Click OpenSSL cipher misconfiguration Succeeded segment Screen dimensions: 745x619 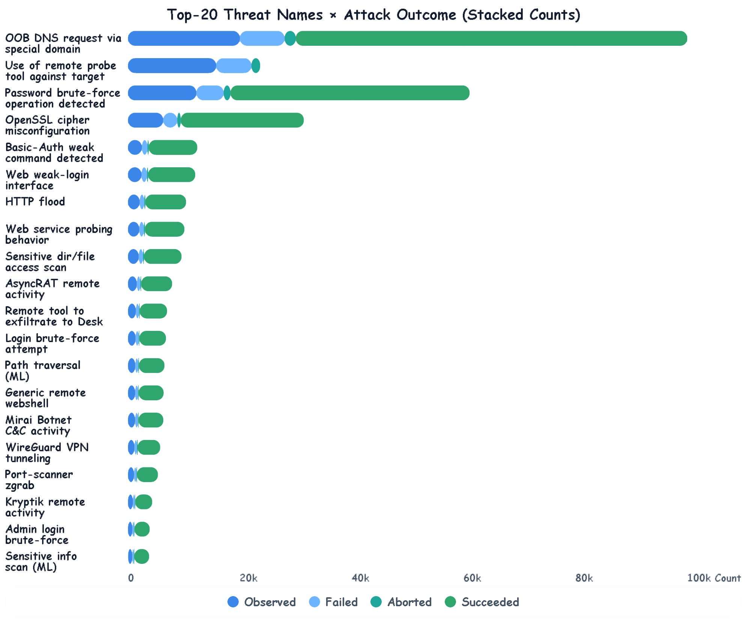click(242, 120)
